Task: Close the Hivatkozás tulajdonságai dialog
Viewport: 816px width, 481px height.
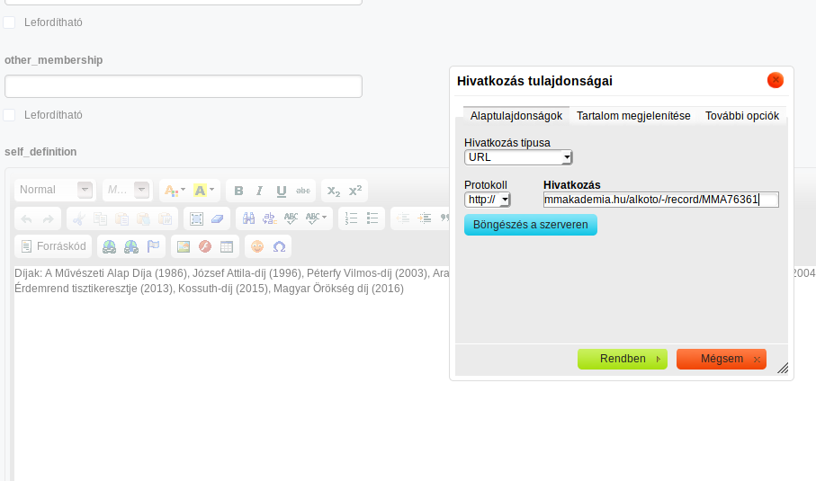Action: [776, 80]
